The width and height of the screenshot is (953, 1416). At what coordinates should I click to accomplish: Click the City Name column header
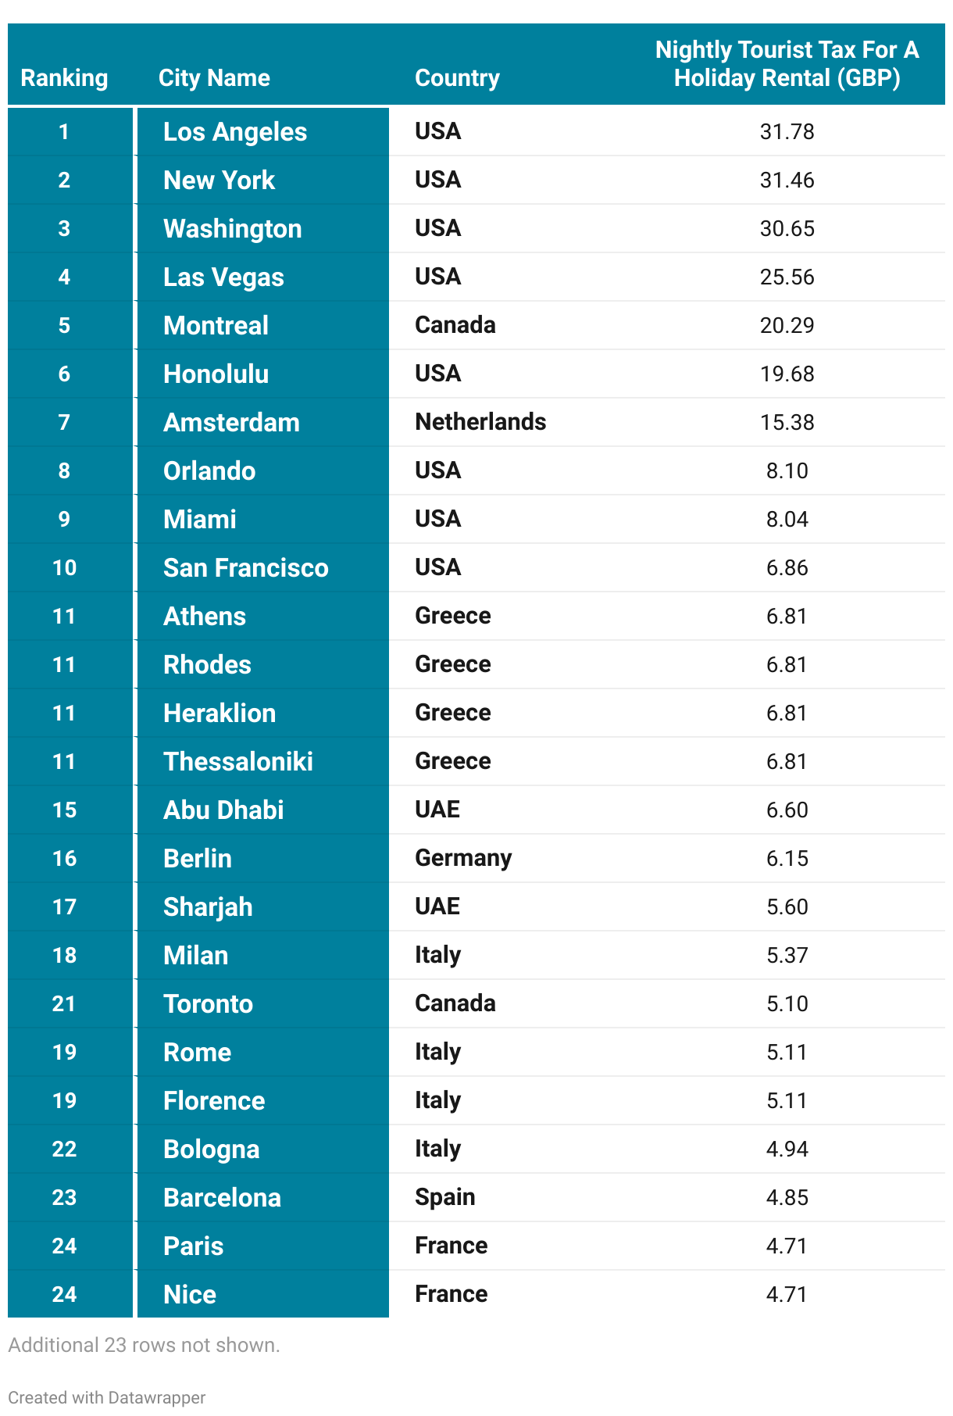pyautogui.click(x=214, y=78)
